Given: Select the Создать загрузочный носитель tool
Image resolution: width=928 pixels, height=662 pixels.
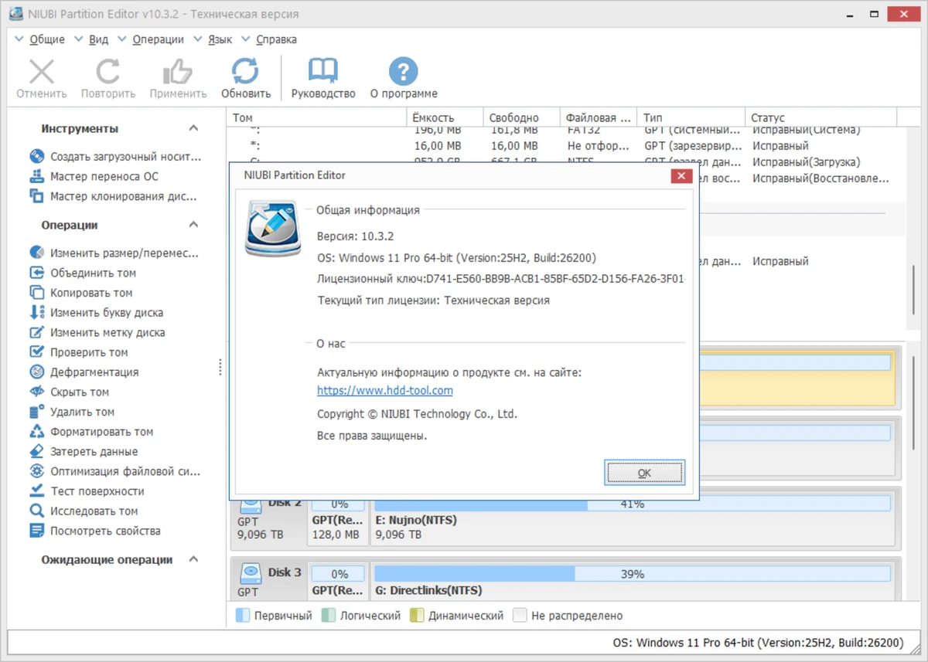Looking at the screenshot, I should (x=116, y=156).
